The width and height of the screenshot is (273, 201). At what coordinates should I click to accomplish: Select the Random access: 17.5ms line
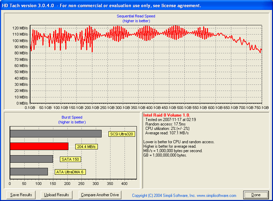[x=166, y=124]
